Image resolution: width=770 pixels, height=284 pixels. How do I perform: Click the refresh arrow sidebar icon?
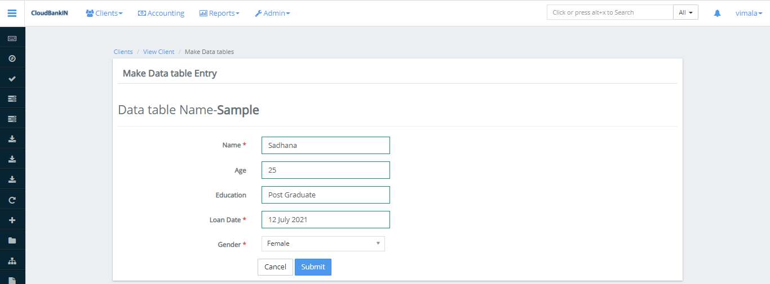12,200
